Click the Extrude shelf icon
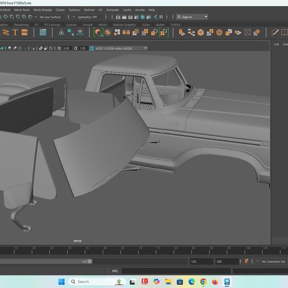 (x=182, y=32)
